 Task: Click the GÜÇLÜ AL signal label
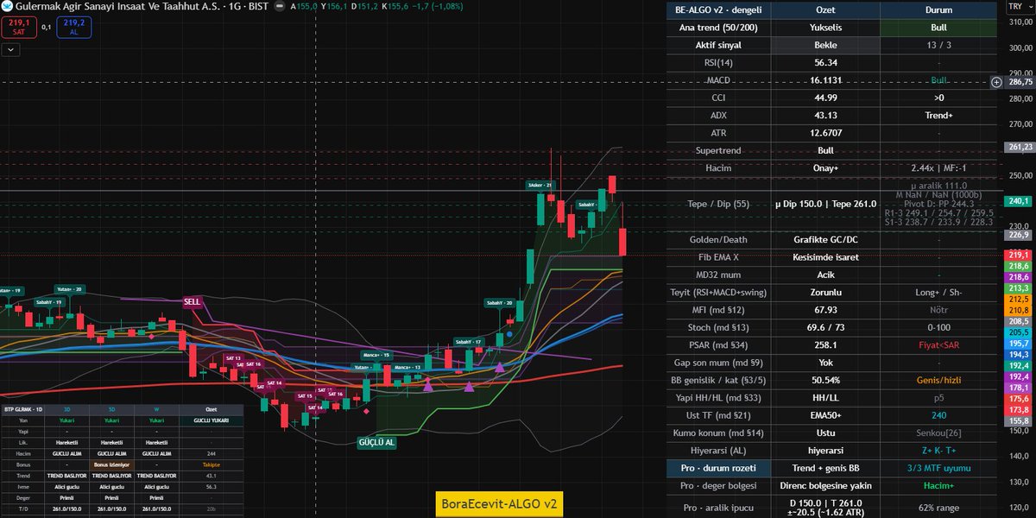377,442
